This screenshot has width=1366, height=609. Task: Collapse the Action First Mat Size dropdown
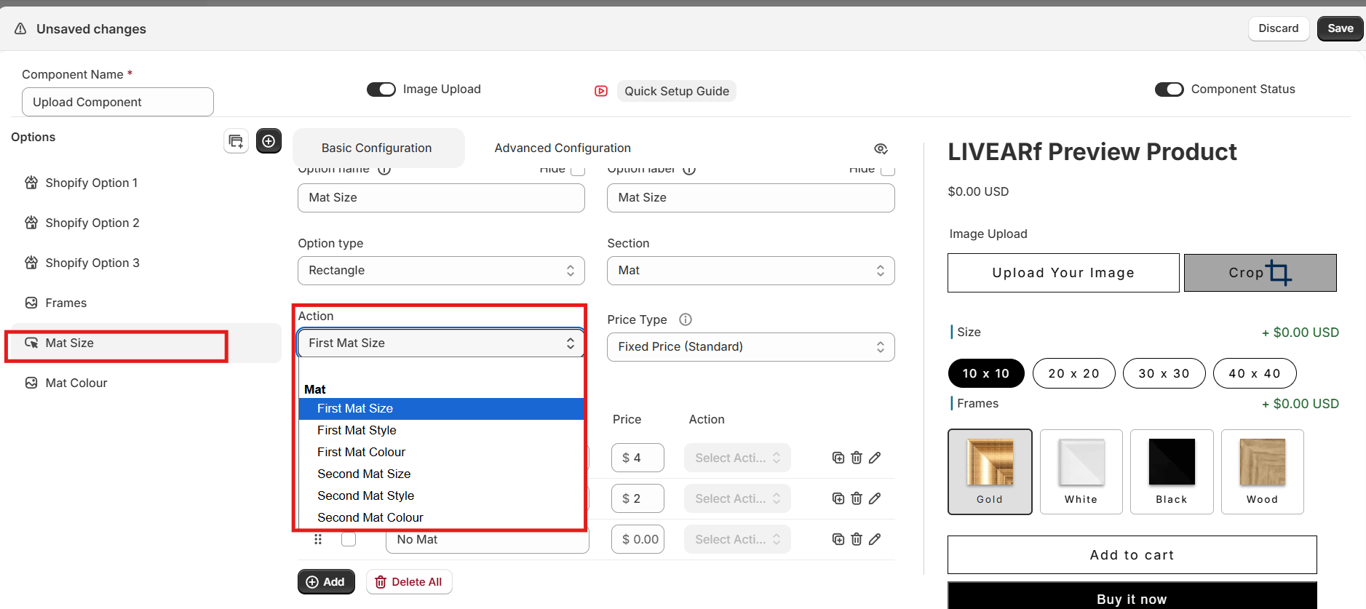click(441, 343)
